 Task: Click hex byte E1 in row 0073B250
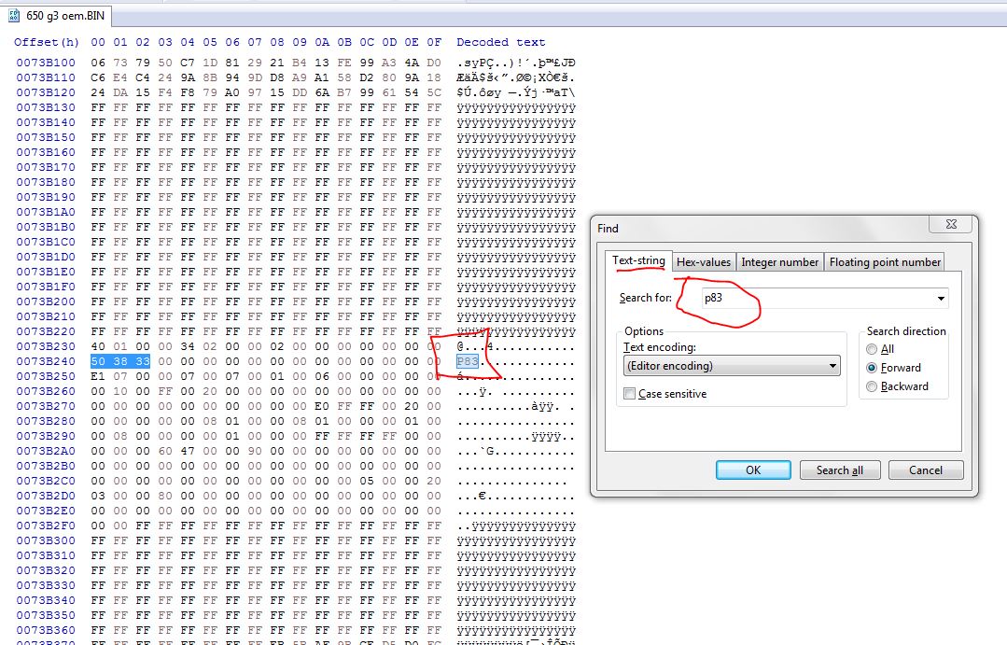tap(98, 376)
